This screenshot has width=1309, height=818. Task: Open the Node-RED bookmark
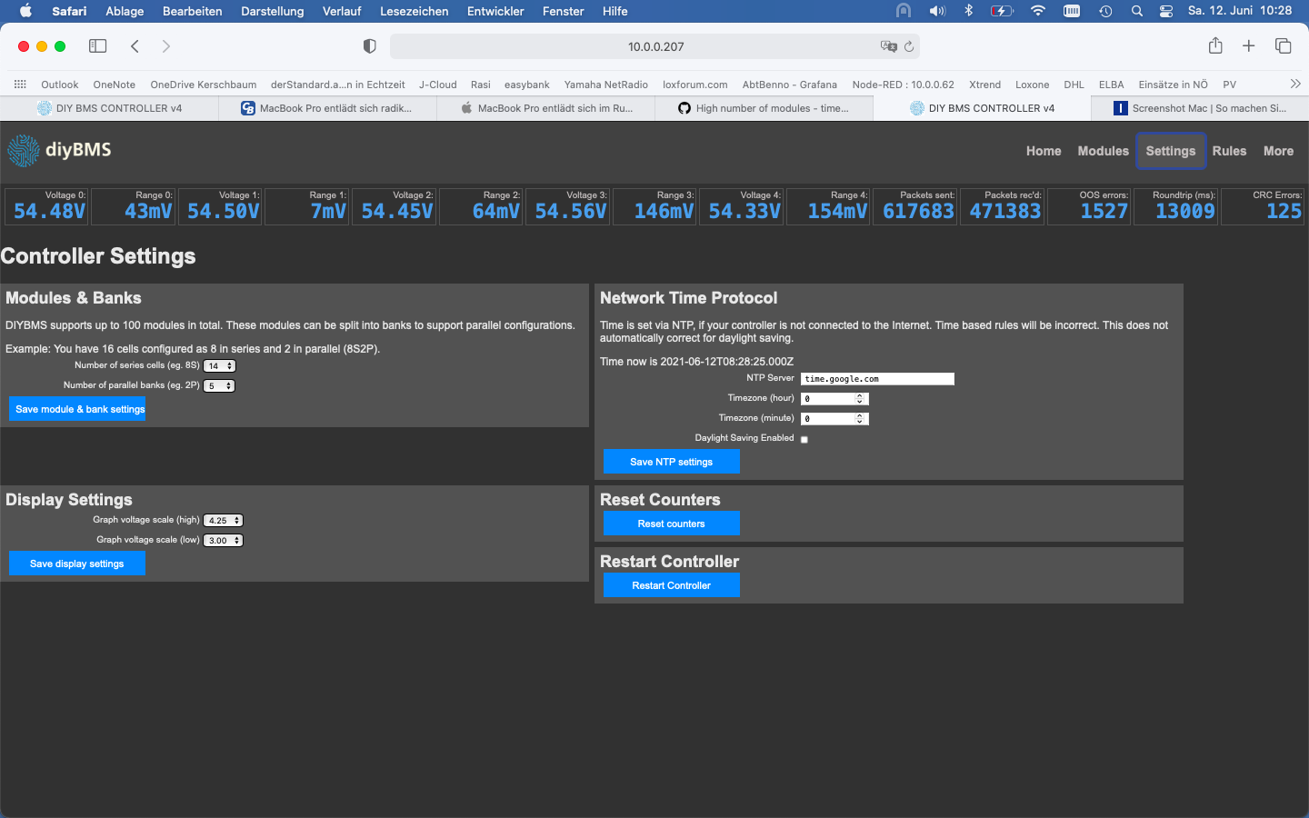[903, 85]
